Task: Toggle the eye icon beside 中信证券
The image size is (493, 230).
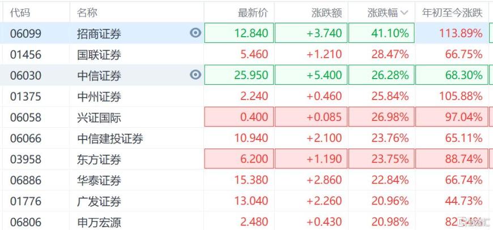Action: (195, 75)
